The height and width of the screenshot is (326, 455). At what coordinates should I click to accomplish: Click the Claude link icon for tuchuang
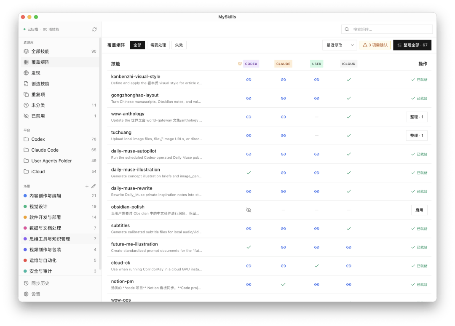coord(283,136)
